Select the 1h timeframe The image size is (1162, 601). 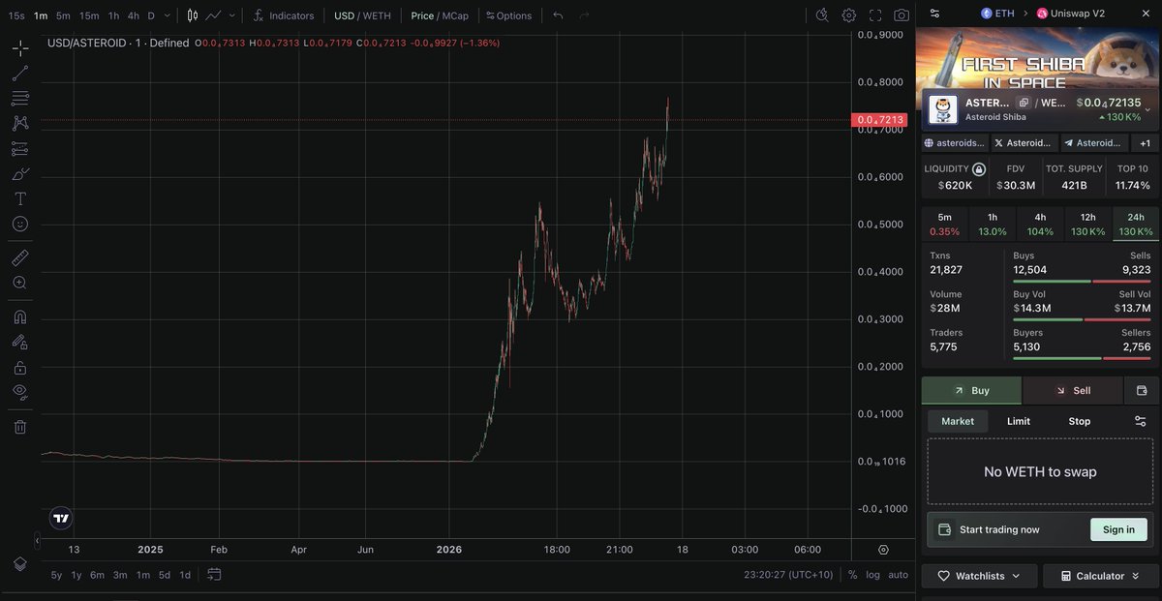[113, 15]
